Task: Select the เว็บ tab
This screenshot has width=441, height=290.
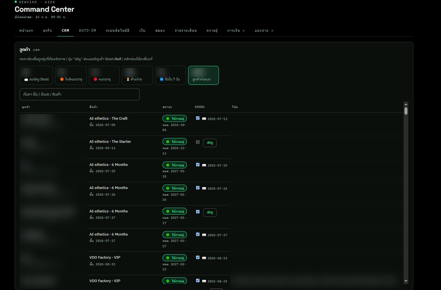Action: click(142, 31)
